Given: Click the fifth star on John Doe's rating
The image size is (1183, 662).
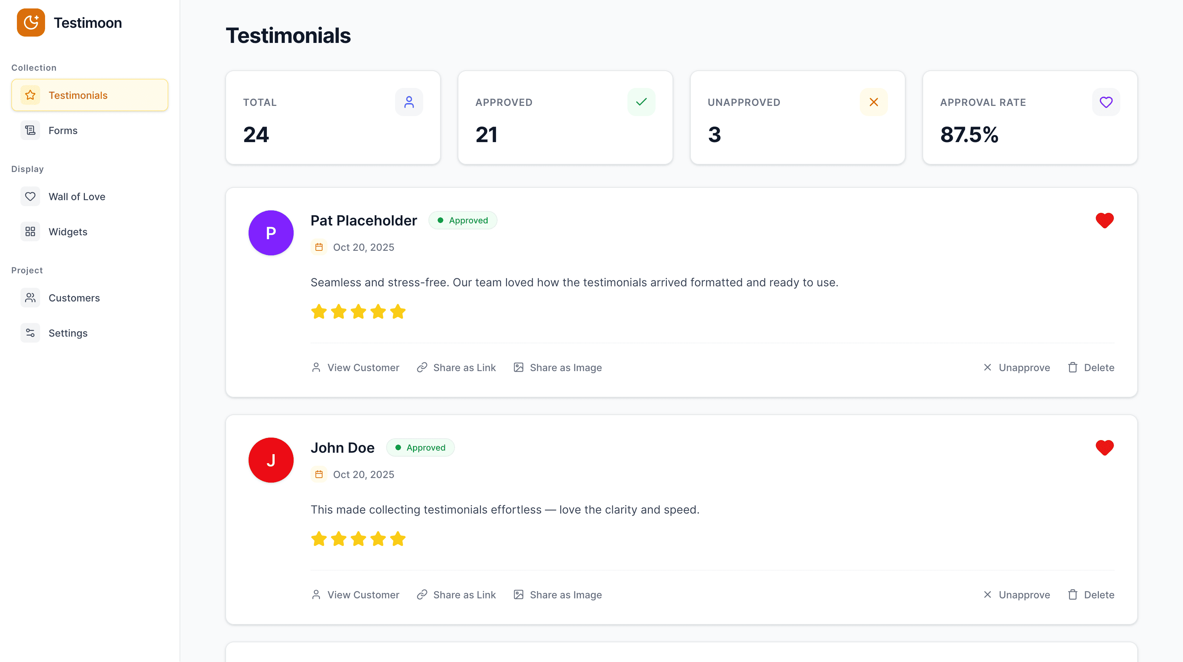Looking at the screenshot, I should [398, 539].
